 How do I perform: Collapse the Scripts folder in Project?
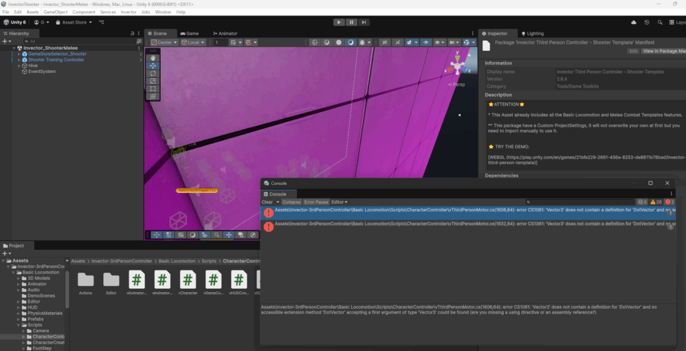pyautogui.click(x=18, y=325)
